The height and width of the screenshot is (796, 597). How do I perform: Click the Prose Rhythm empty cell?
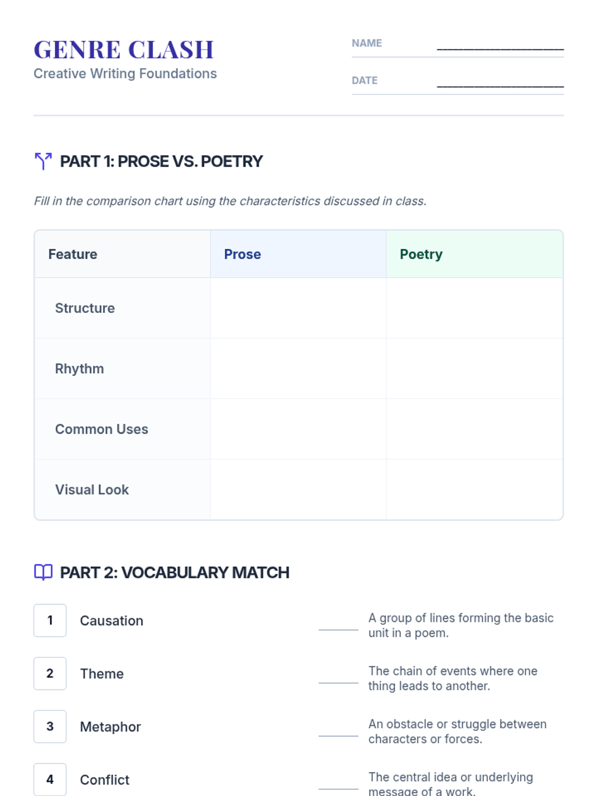(x=298, y=369)
